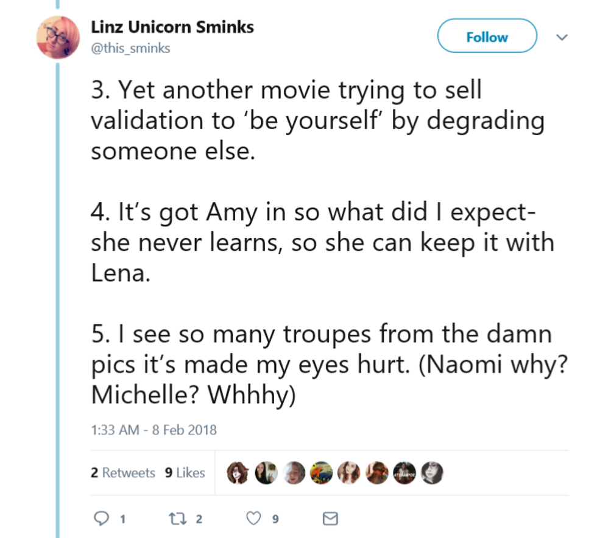Expand tweet actions with the down arrow

[562, 37]
